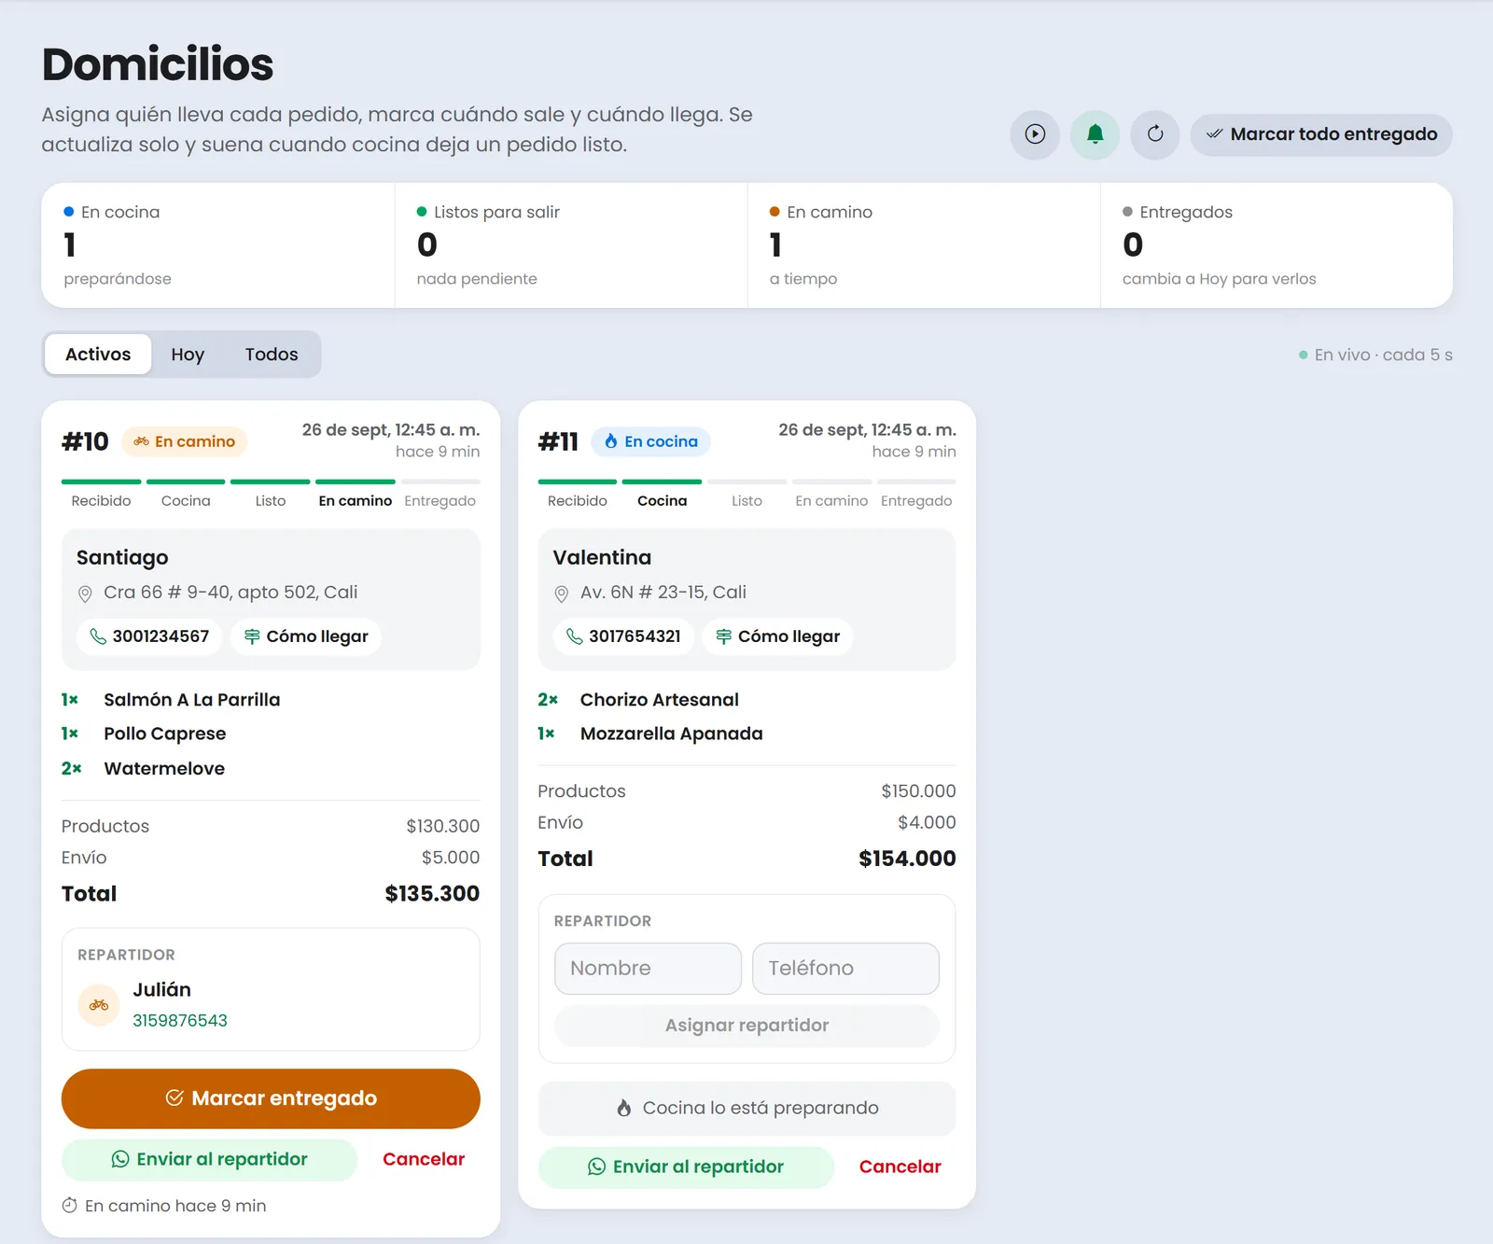Click the En cocina summary card
The height and width of the screenshot is (1244, 1493).
[218, 245]
